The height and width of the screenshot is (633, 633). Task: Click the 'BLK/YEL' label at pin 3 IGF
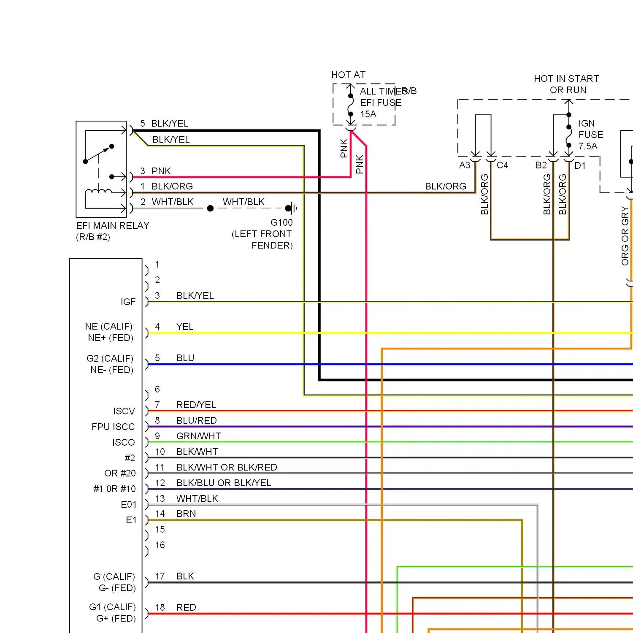195,296
